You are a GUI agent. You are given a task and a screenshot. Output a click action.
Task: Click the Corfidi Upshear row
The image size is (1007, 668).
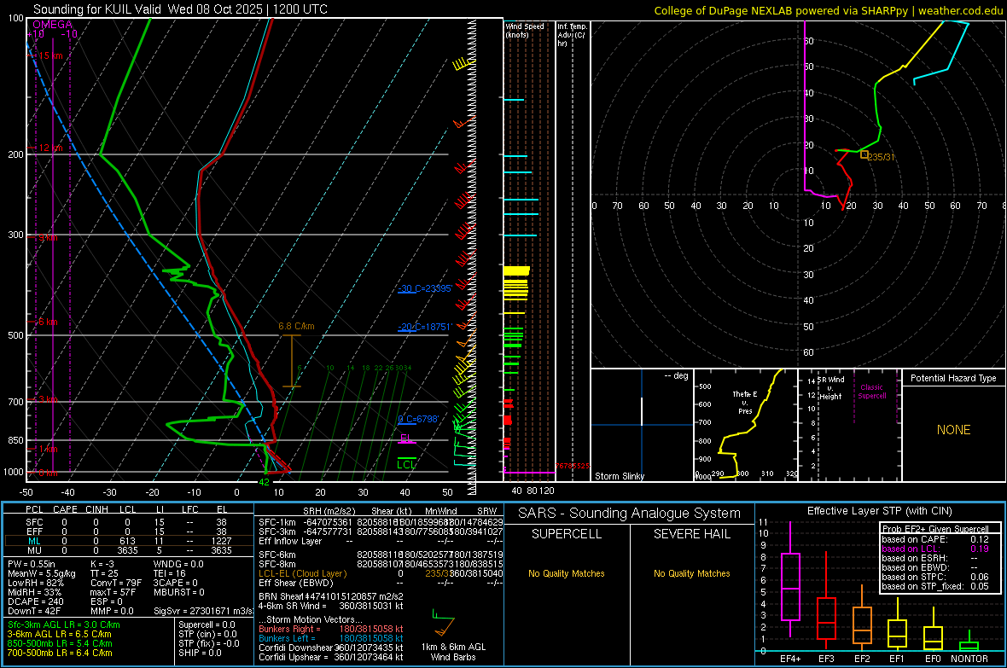pos(331,657)
